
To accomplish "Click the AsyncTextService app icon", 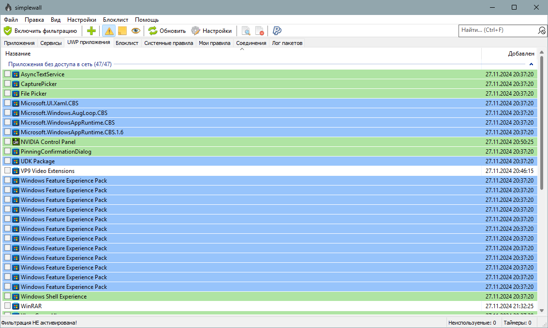I will pos(16,74).
